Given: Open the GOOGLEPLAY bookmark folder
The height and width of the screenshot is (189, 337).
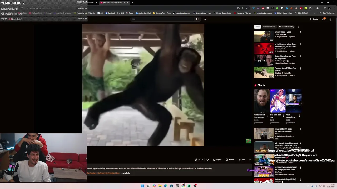Looking at the screenshot, I should coord(301,13).
